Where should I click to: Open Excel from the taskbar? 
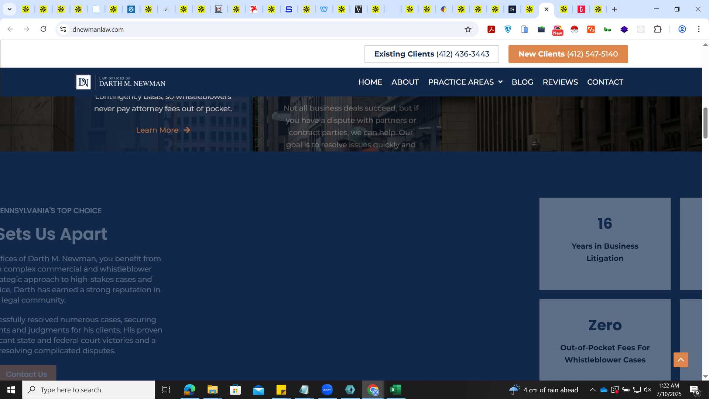pos(396,390)
